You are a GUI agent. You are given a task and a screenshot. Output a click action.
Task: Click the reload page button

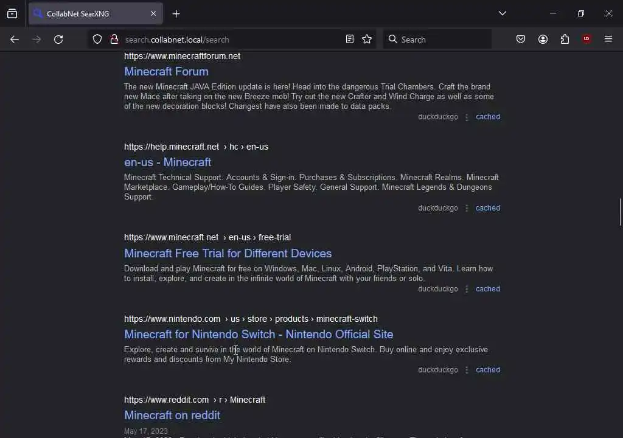[58, 40]
